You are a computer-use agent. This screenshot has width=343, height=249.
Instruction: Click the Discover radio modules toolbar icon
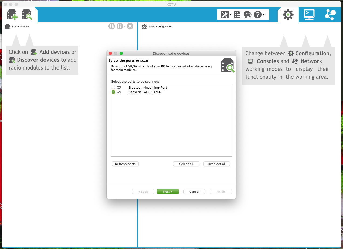pos(27,15)
